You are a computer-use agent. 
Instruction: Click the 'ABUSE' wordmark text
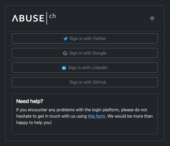point(28,18)
